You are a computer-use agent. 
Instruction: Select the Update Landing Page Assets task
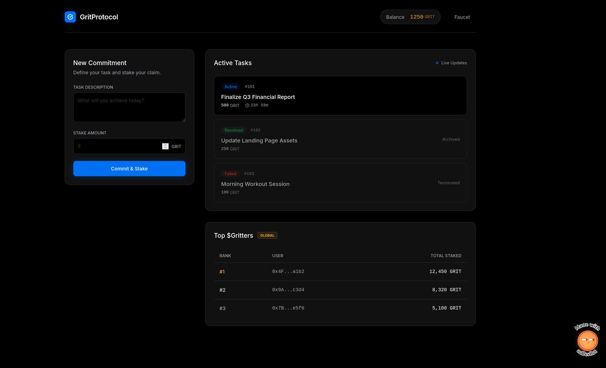pyautogui.click(x=340, y=139)
